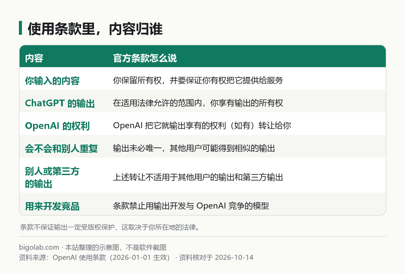Select the row label 别人或第三方的输出
This screenshot has height=274, width=405.
52,177
